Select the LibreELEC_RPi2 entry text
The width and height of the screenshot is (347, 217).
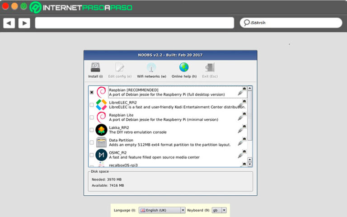(x=177, y=105)
